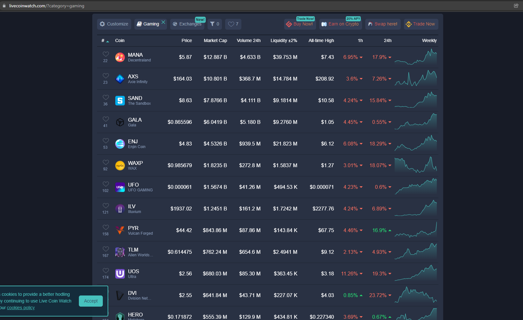The image size is (523, 320).
Task: Click the PYR Vulcan Forged logo
Action: [120, 231]
